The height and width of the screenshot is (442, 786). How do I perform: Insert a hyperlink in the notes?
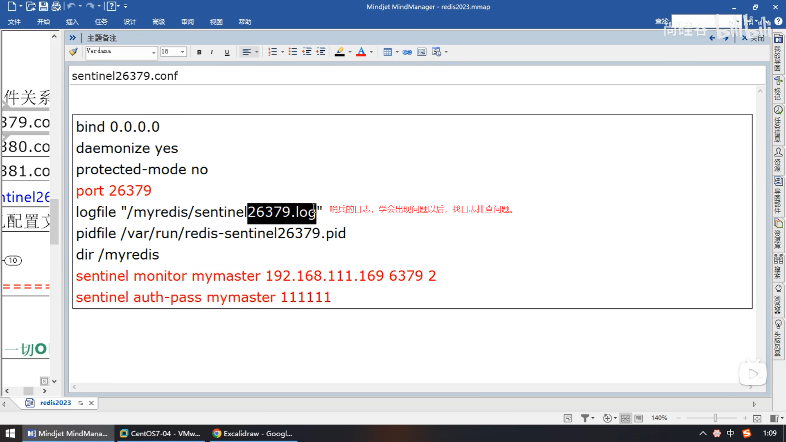point(407,52)
